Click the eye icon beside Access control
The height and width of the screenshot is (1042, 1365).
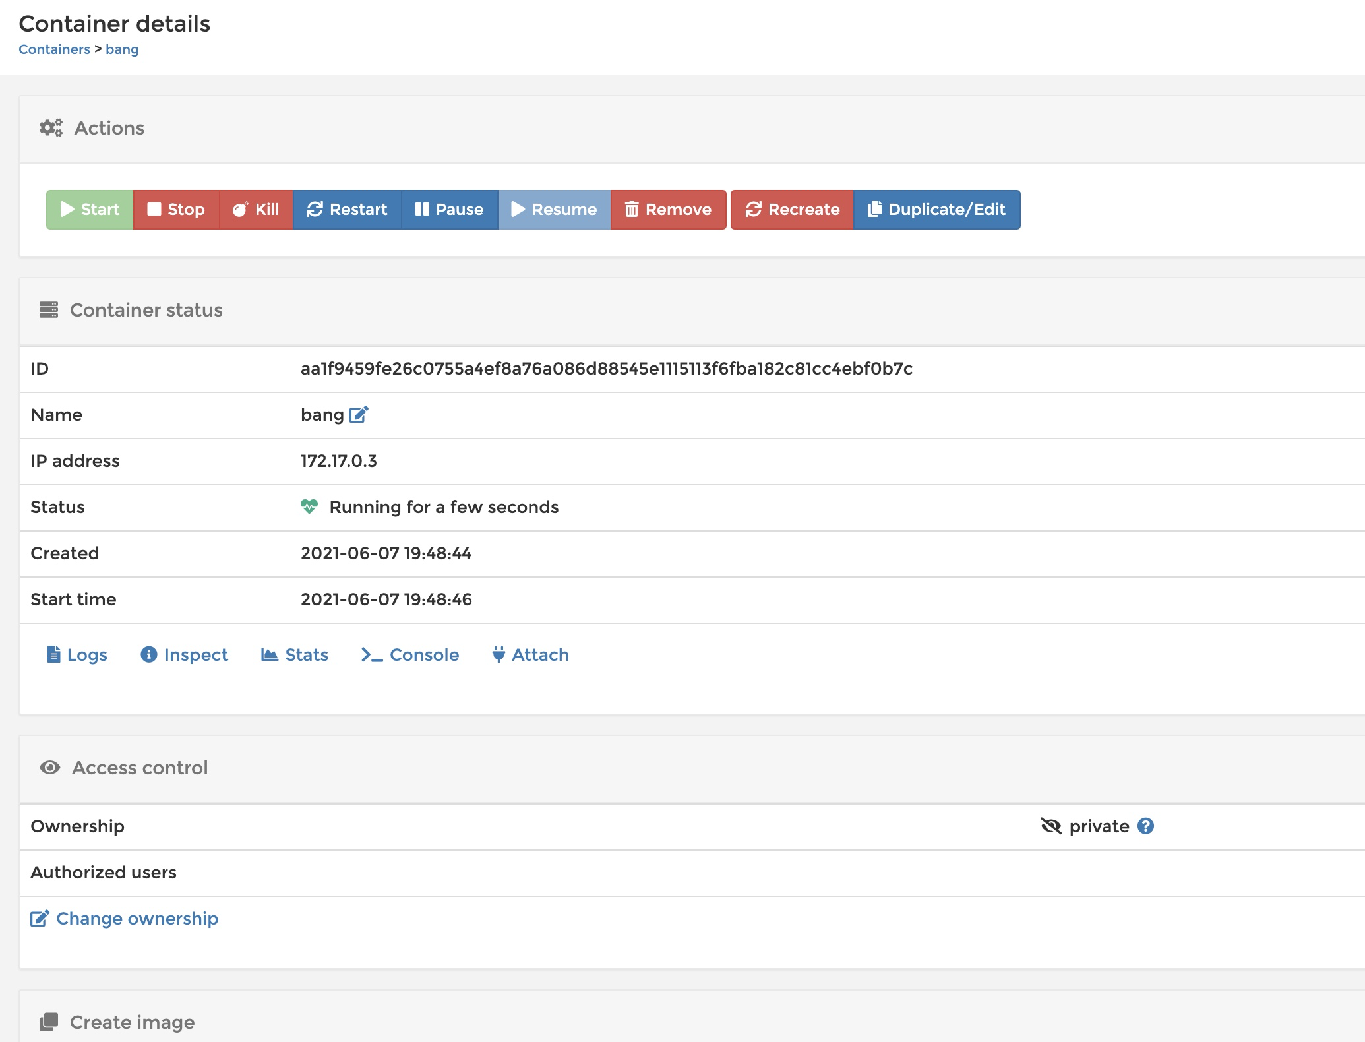click(x=50, y=767)
